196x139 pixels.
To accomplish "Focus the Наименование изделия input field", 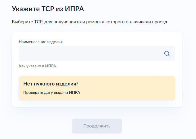I will [x=97, y=54].
